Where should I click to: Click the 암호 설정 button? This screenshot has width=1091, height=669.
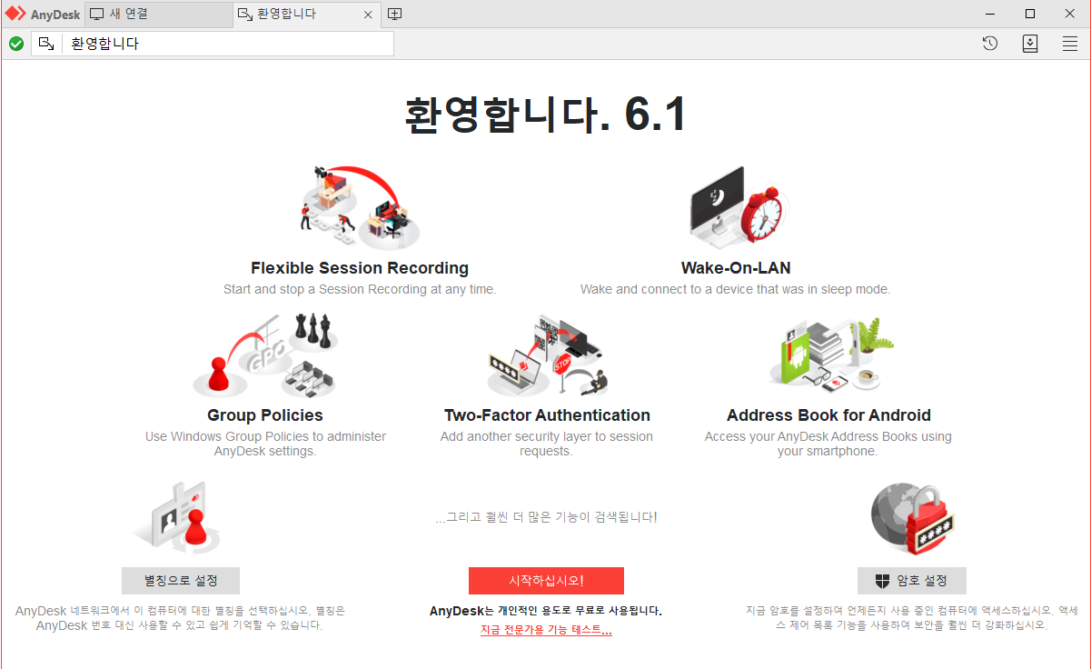coord(912,581)
